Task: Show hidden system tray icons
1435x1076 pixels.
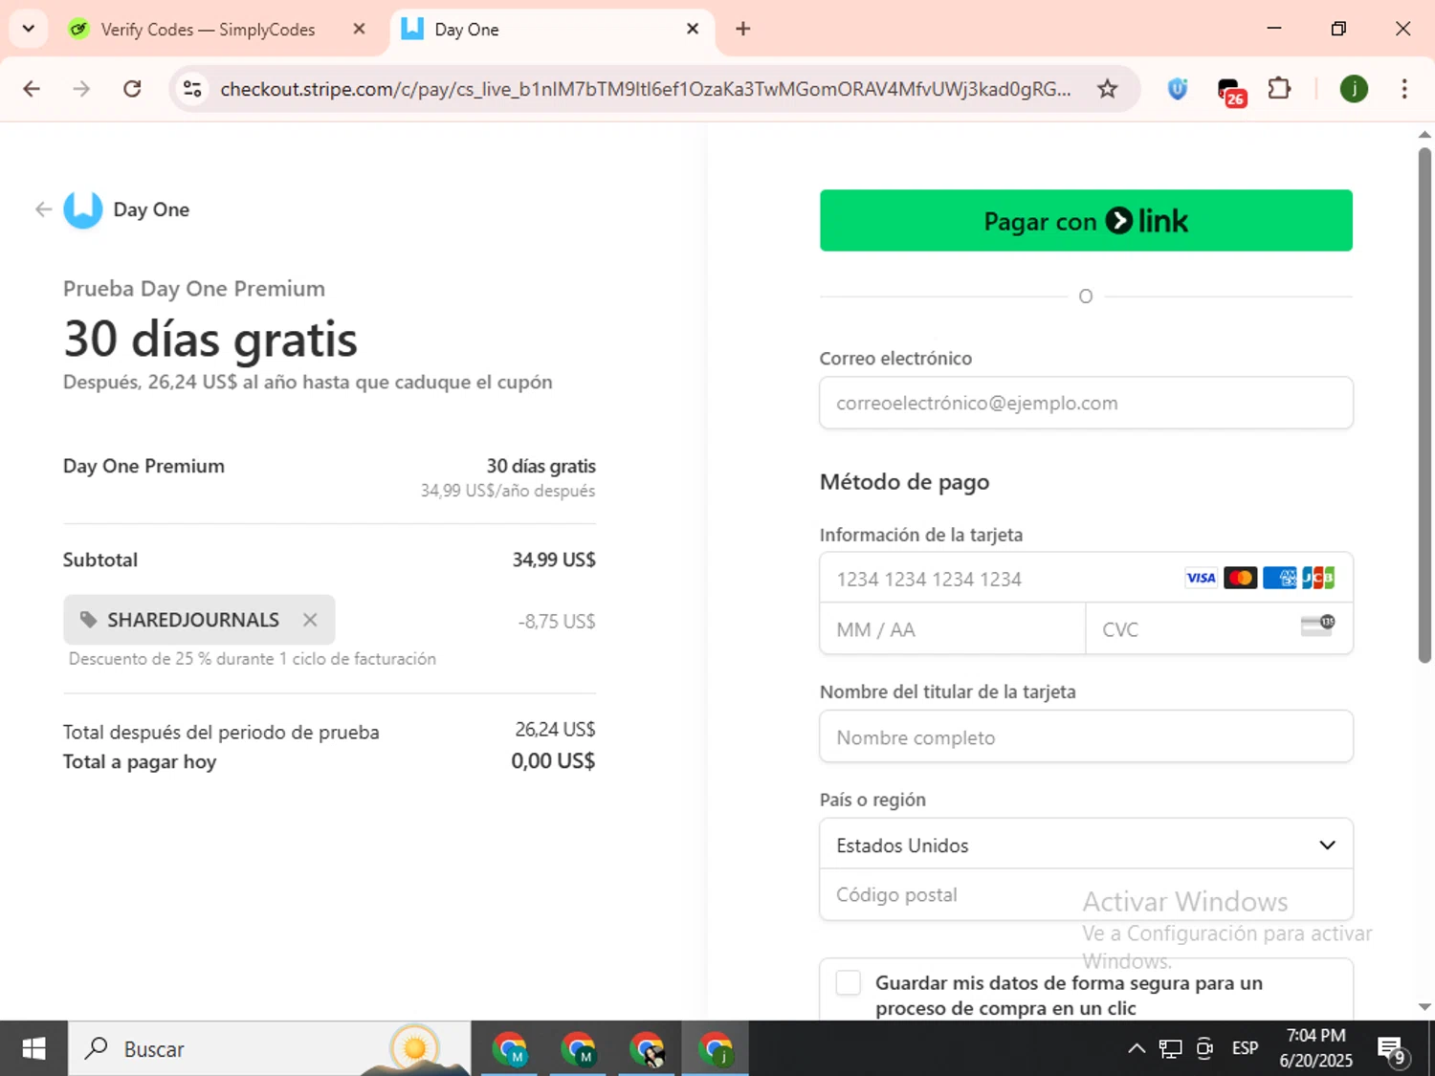Action: [x=1137, y=1048]
